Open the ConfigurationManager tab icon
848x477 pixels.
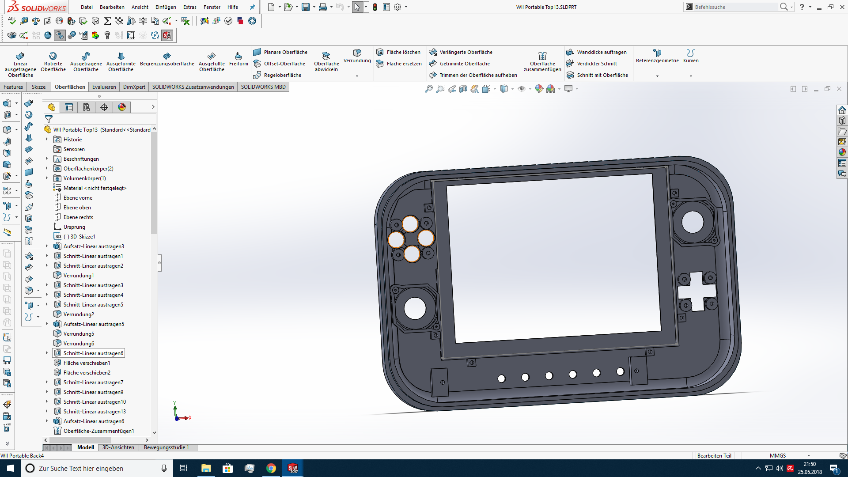(x=87, y=107)
